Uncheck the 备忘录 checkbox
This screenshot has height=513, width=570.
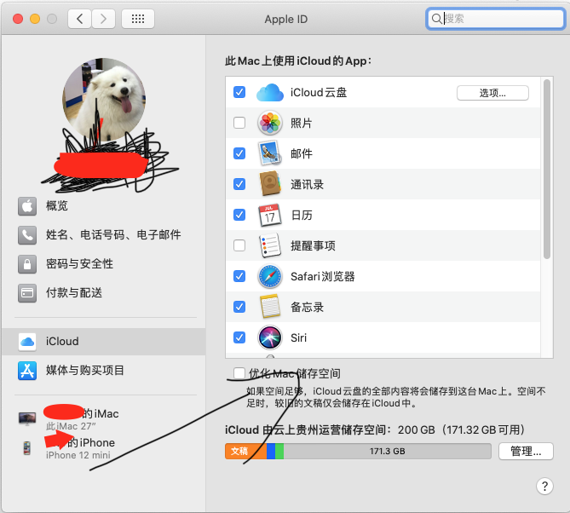(239, 307)
